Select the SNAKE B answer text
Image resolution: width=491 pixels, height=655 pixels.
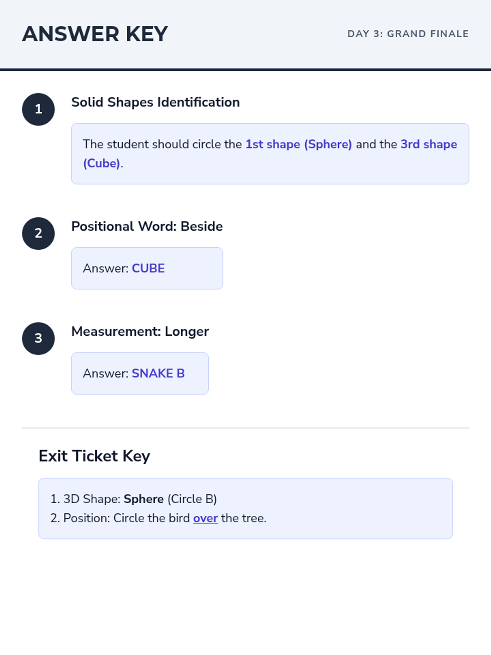point(158,374)
